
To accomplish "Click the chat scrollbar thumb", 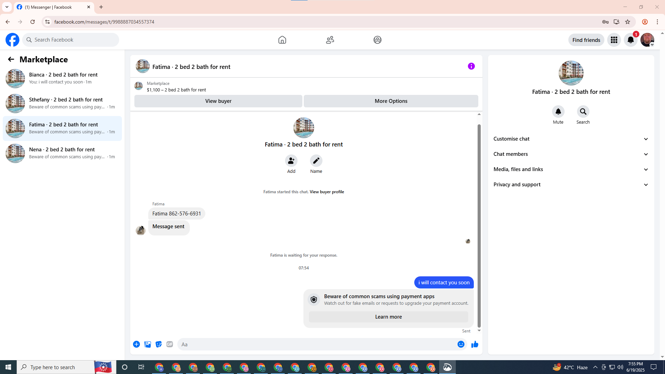I will click(x=479, y=225).
